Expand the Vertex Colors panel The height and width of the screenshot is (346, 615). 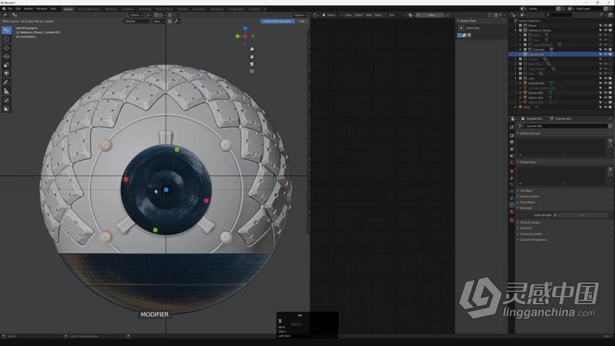529,196
